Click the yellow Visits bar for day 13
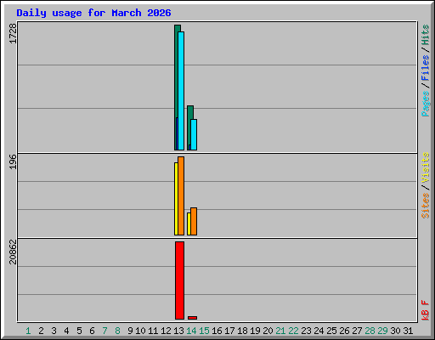The width and height of the screenshot is (435, 340). [176, 199]
